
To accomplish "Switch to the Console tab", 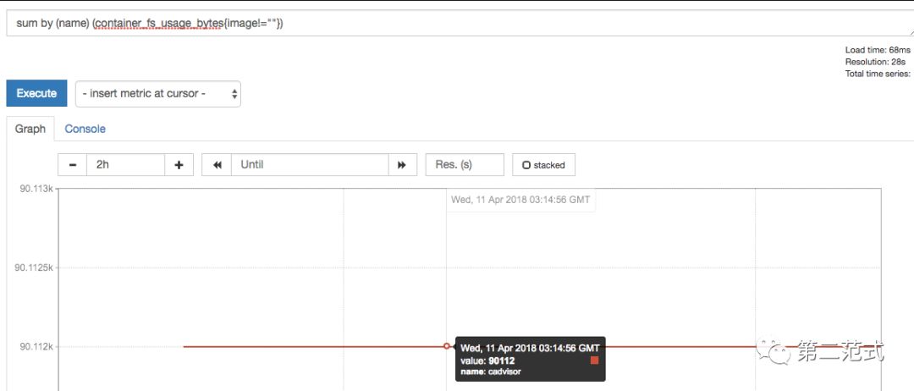I will tap(85, 129).
